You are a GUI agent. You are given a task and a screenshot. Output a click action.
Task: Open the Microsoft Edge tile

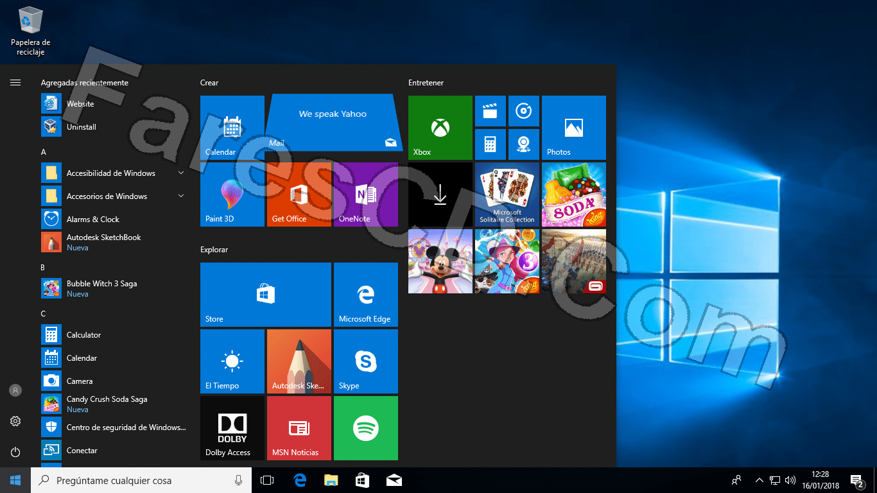pos(365,295)
